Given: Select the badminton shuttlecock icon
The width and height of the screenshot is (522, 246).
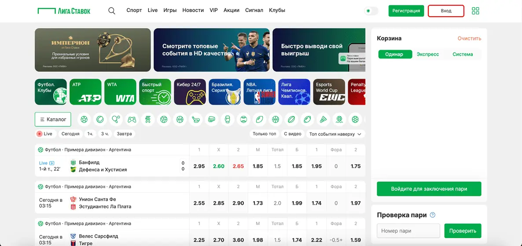Looking at the screenshot, I should coord(323,119).
